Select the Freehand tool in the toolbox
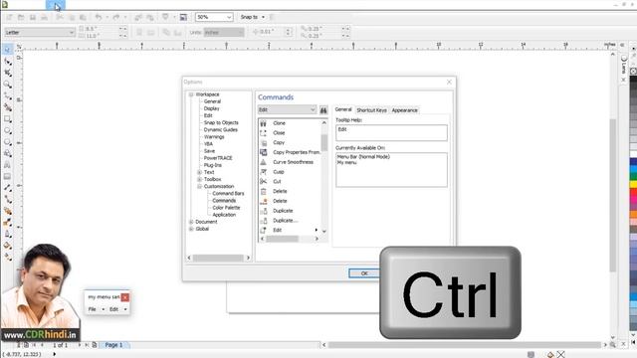The width and height of the screenshot is (637, 358). click(x=7, y=95)
